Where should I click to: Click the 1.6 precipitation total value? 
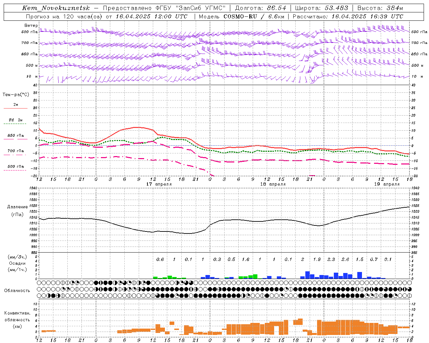click(246, 260)
